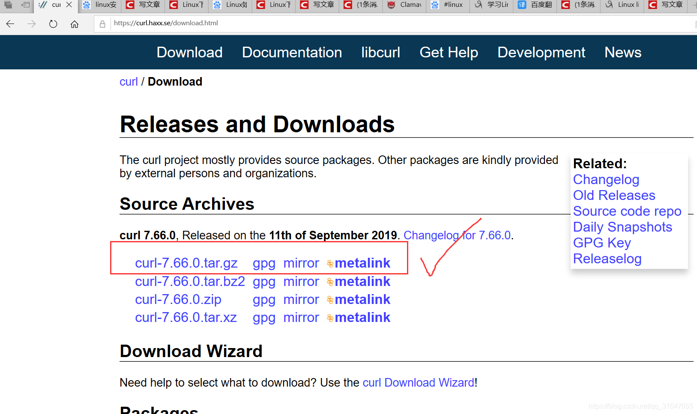Follow the curl breadcrumb link

[x=129, y=81]
